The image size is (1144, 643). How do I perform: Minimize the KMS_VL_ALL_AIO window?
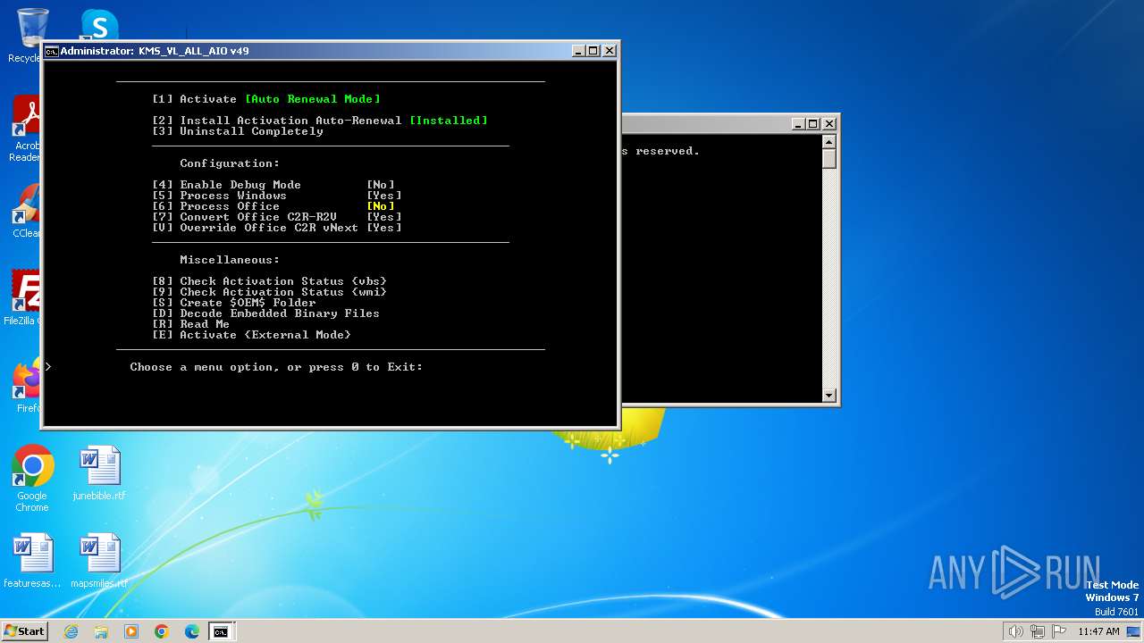pos(578,51)
